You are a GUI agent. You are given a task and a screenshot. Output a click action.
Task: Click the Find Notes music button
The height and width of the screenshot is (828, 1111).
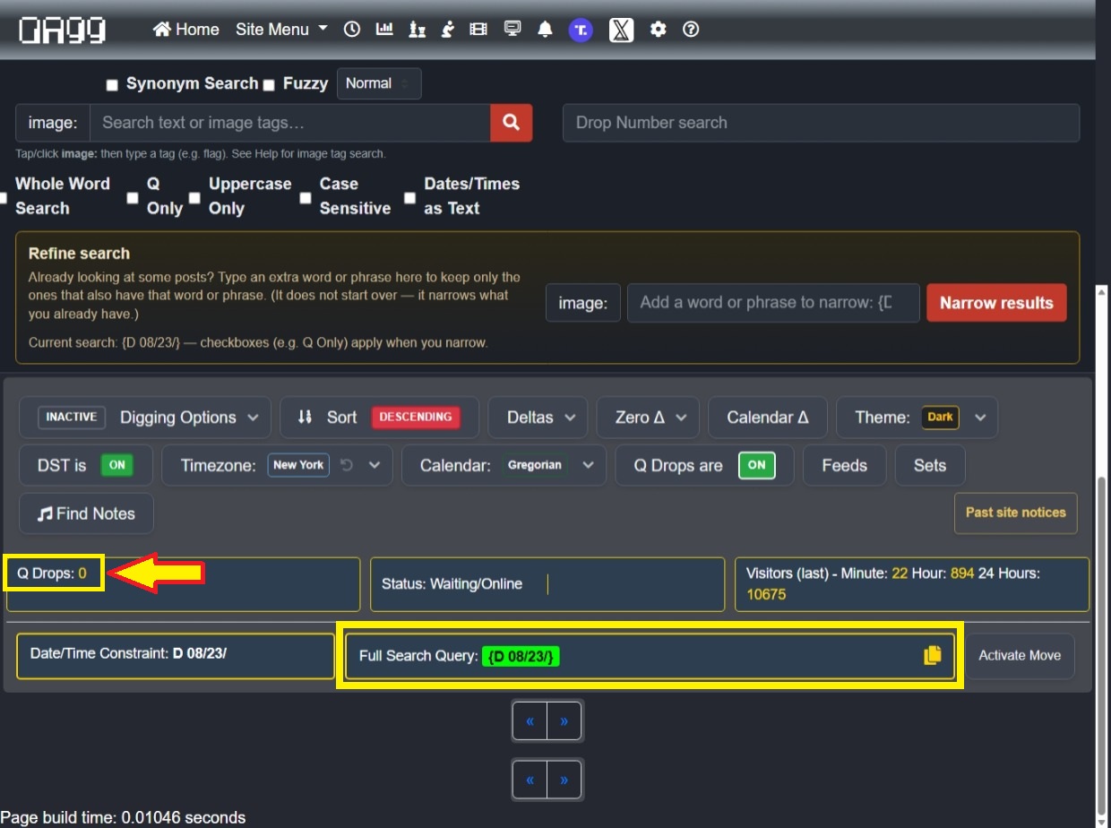click(x=86, y=514)
